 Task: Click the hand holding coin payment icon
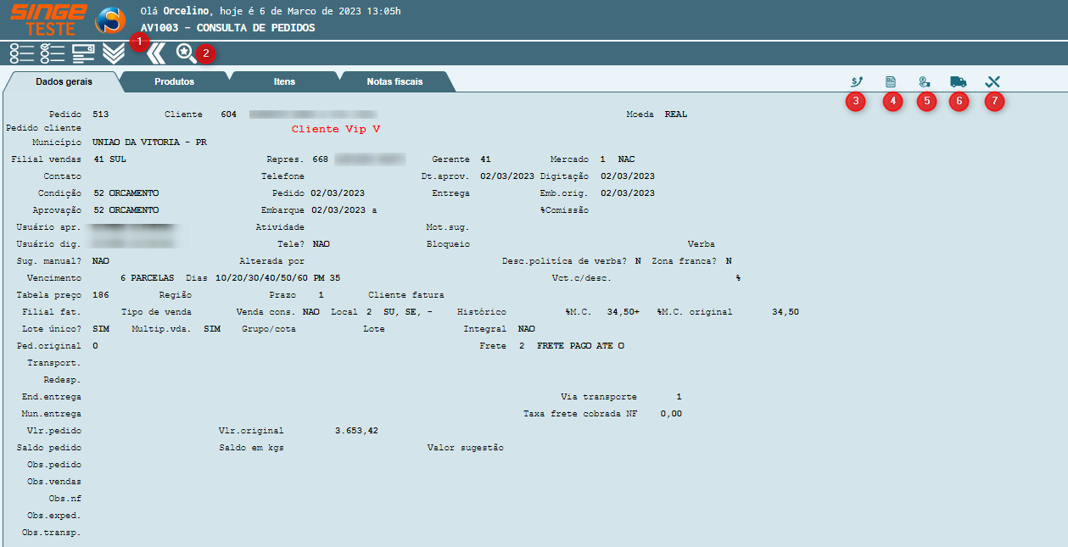[925, 81]
